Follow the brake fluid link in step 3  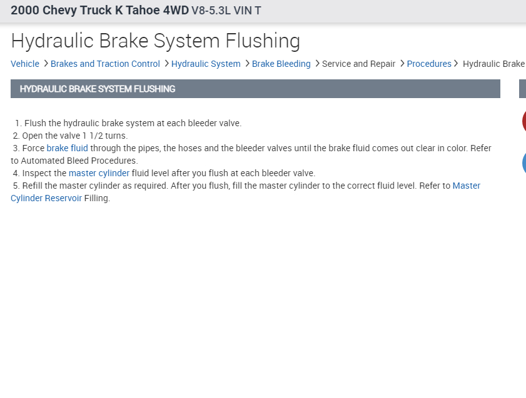(x=67, y=148)
